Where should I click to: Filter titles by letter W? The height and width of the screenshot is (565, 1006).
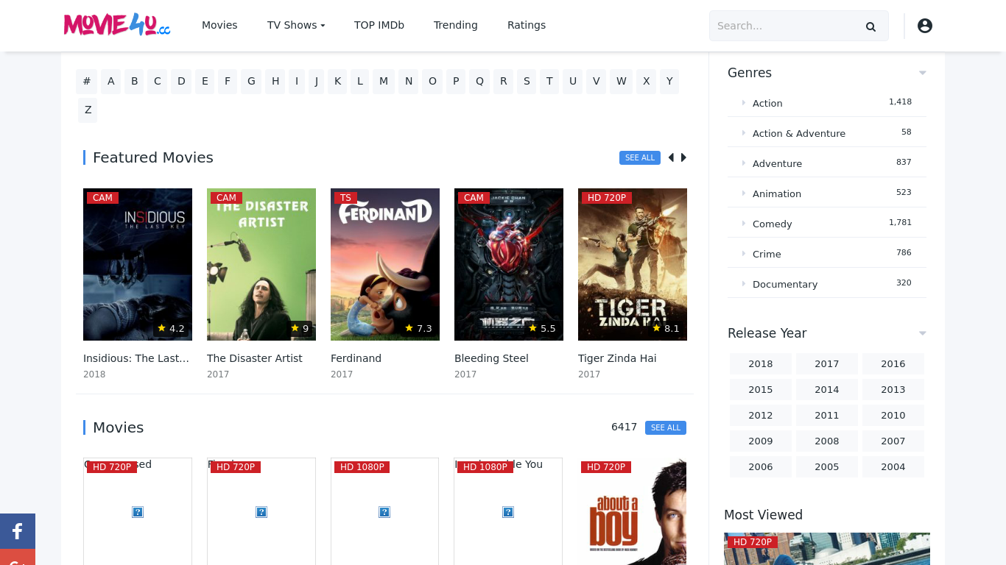click(x=622, y=82)
